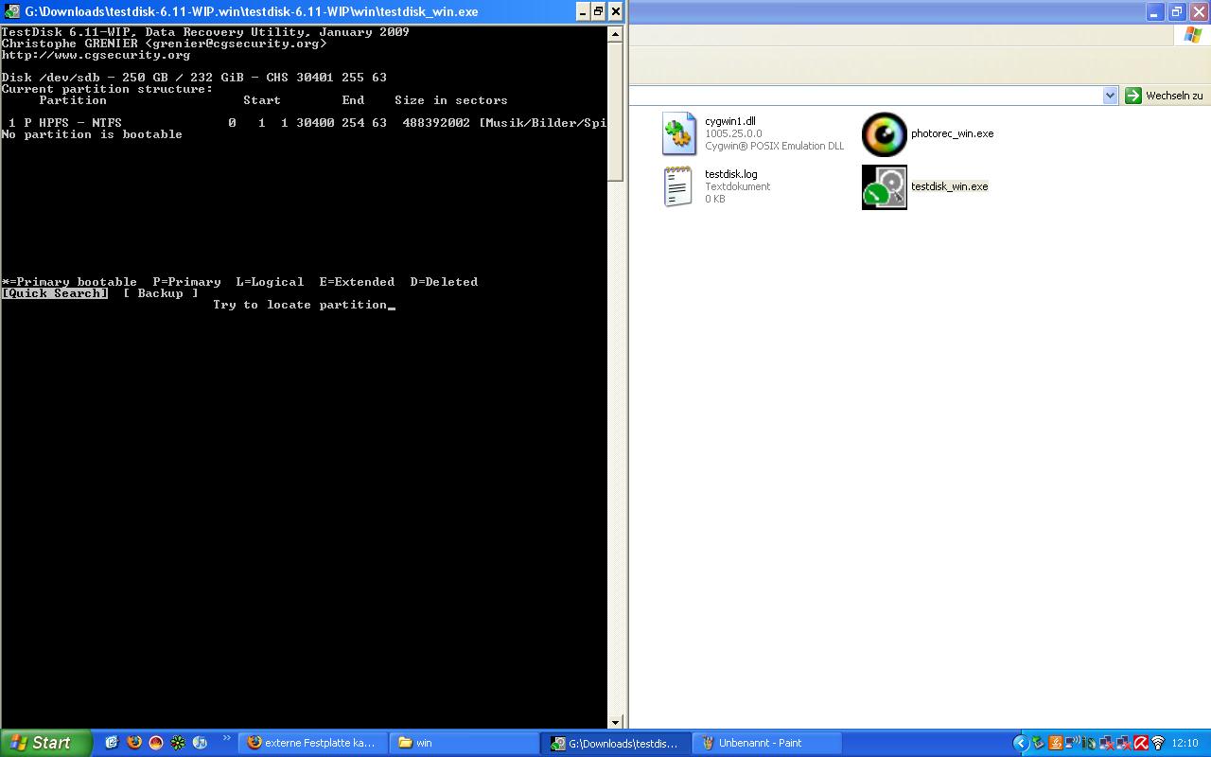Launch Firefox from the quick launch bar
1211x757 pixels.
134,743
